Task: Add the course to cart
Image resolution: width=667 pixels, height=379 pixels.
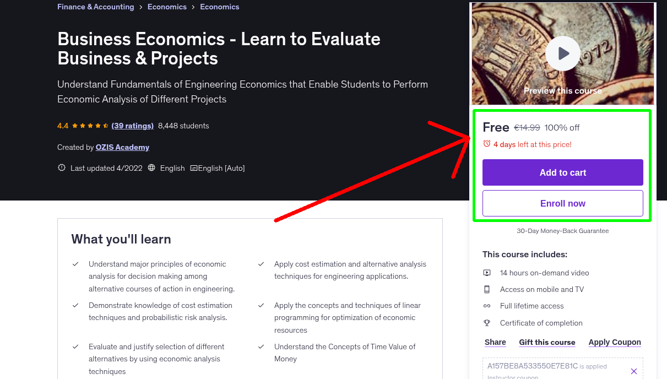Action: [562, 172]
